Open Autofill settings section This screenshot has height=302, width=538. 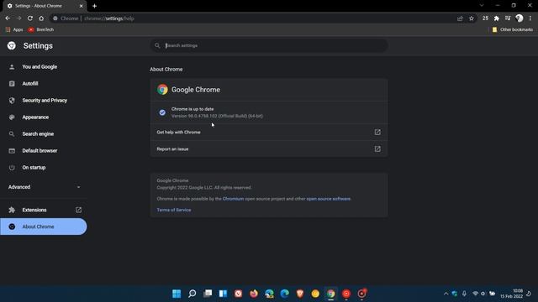pyautogui.click(x=30, y=84)
